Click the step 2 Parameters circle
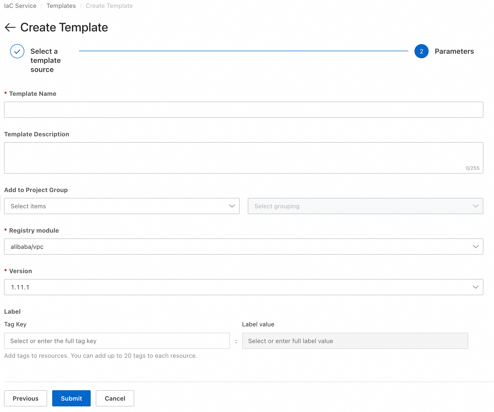Image resolution: width=494 pixels, height=412 pixels. (421, 51)
